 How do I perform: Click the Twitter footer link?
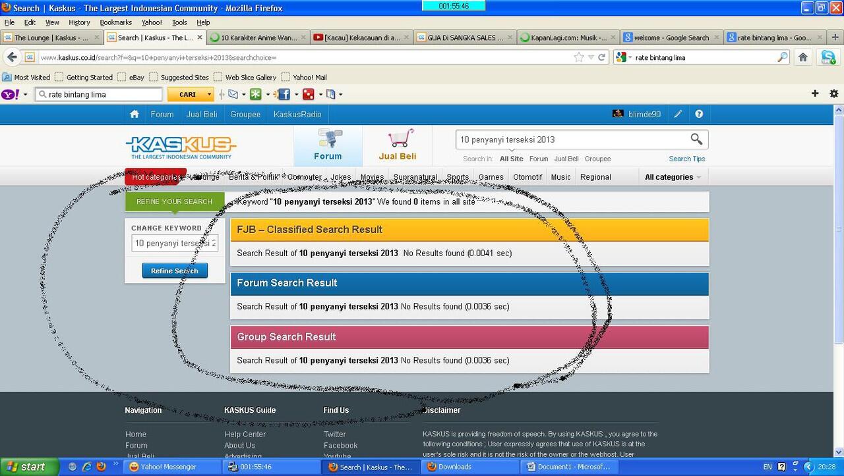pyautogui.click(x=334, y=435)
